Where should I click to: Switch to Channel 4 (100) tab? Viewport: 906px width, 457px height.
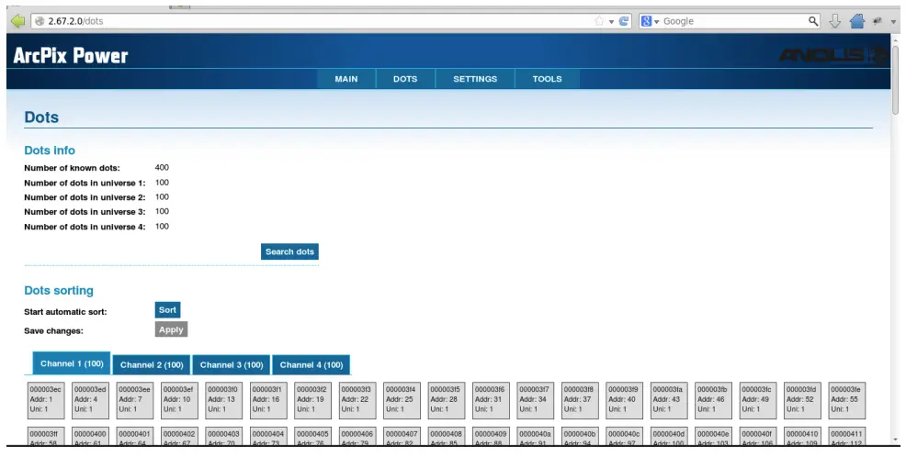click(x=311, y=364)
